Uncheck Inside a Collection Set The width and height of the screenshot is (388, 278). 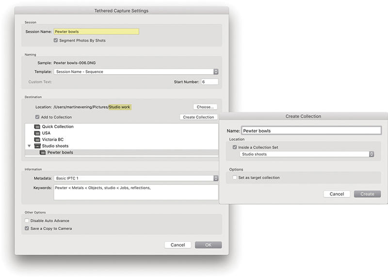click(235, 147)
